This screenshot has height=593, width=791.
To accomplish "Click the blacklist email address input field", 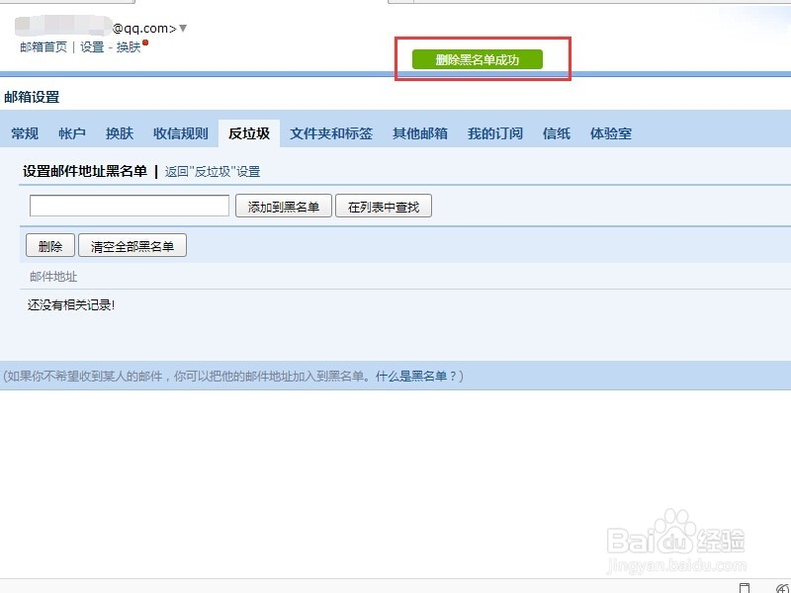I will [129, 207].
